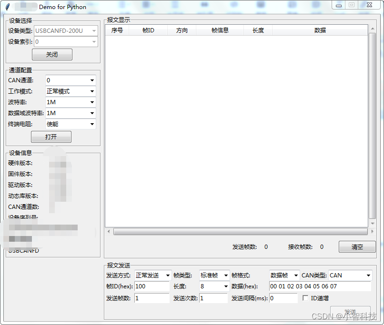Click the 清空 (Clear messages) button

357,246
